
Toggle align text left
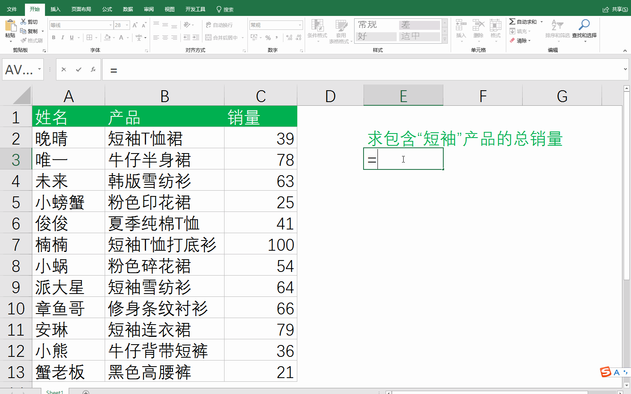pyautogui.click(x=156, y=38)
